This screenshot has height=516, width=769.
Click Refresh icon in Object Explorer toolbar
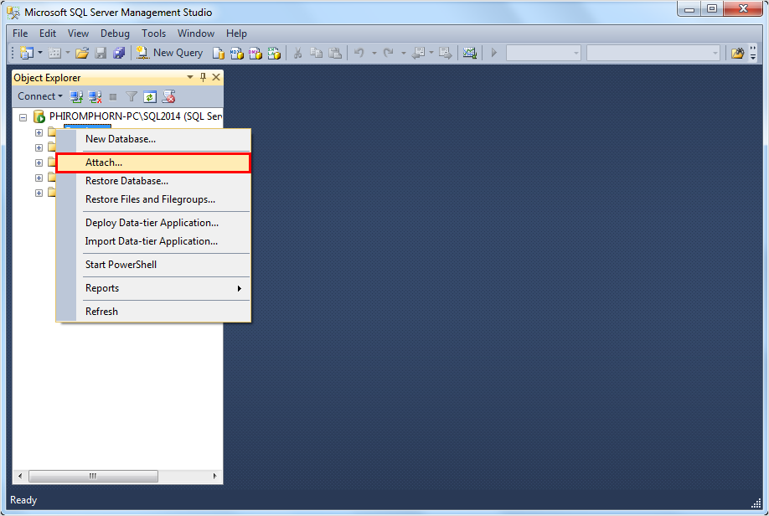coord(150,96)
